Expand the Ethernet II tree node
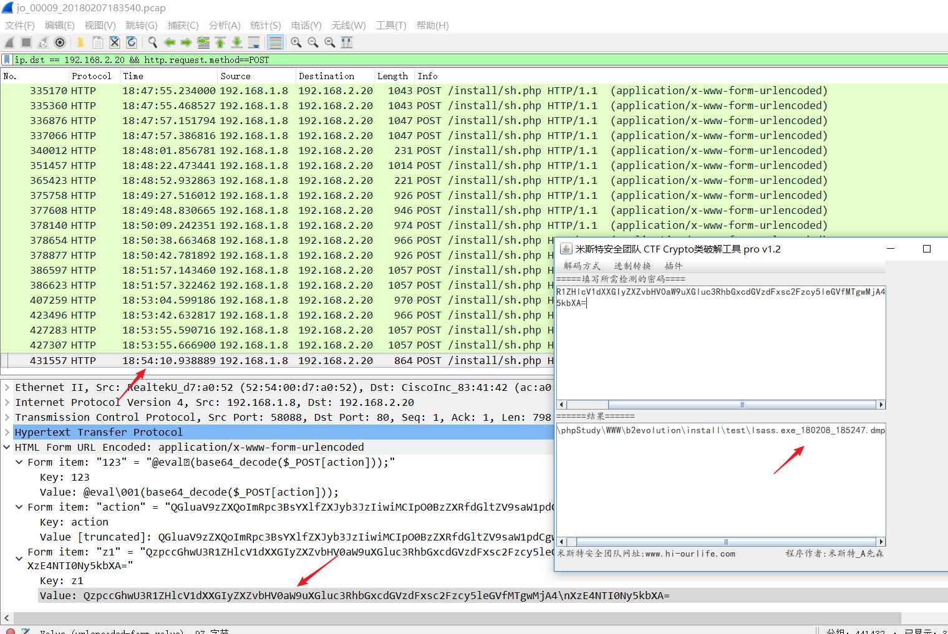 pyautogui.click(x=7, y=387)
